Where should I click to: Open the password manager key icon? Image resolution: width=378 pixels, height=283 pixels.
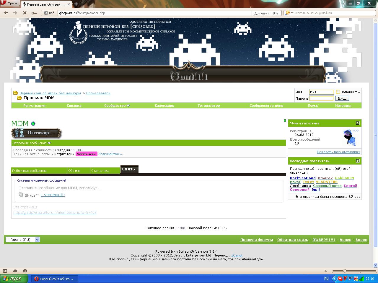pyautogui.click(x=34, y=13)
